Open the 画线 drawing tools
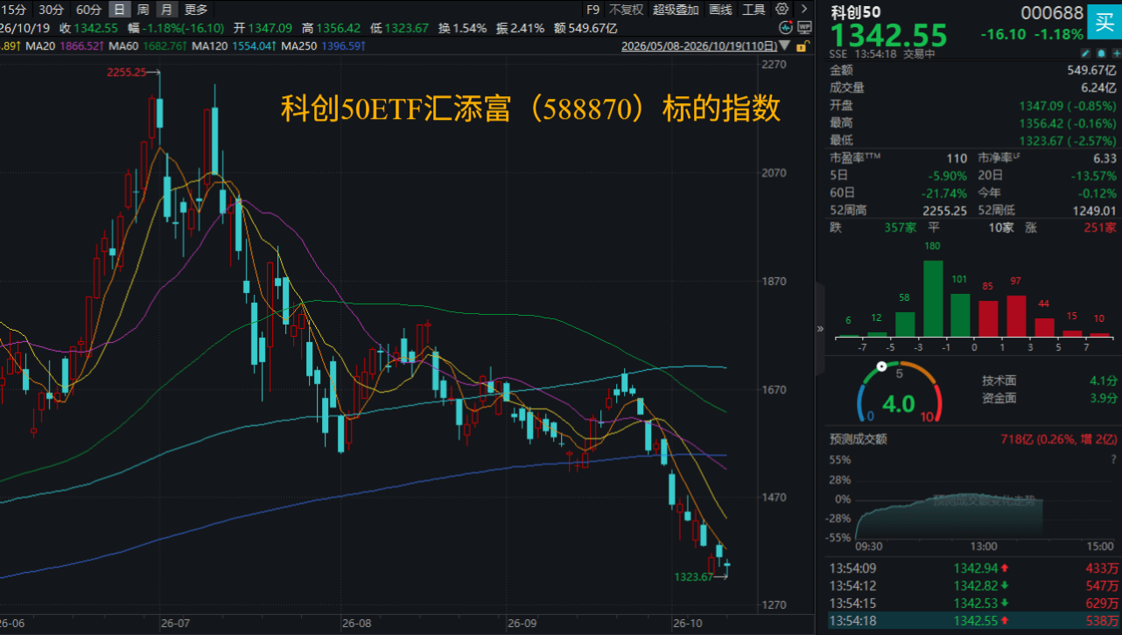The width and height of the screenshot is (1122, 635). [720, 10]
